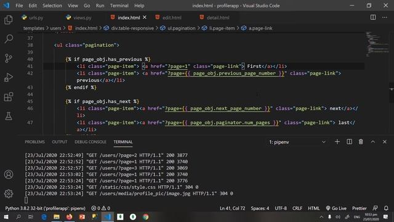Screen dimensions: 394x222
Task: Open the Extensions view
Action: [9, 97]
